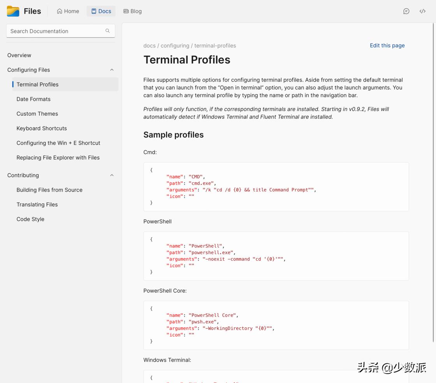This screenshot has height=383, width=436.
Task: Switch to the Blog tab
Action: pyautogui.click(x=132, y=11)
